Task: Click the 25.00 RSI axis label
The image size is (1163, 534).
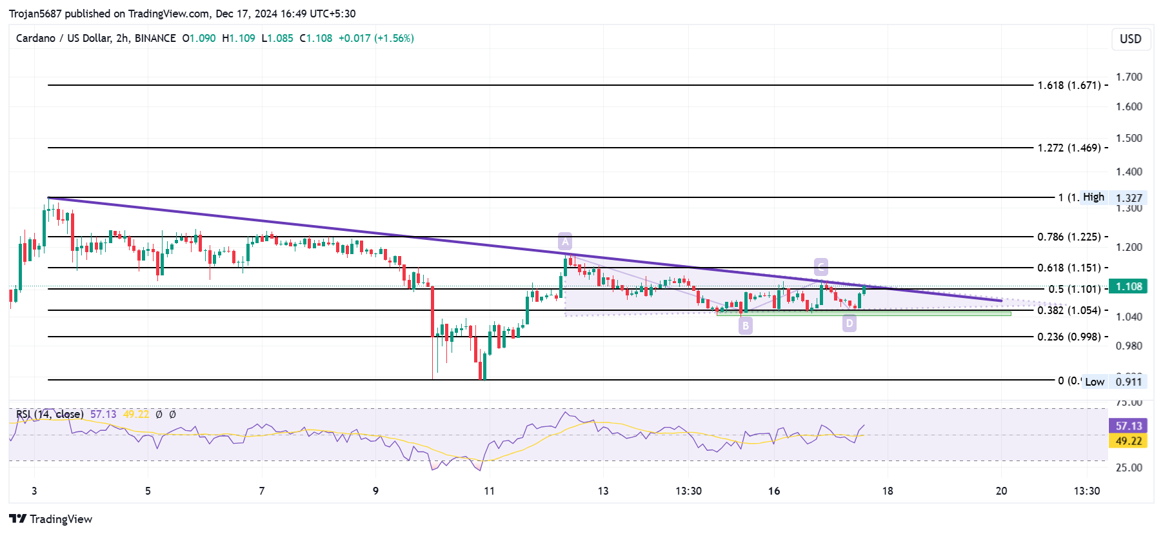Action: [x=1129, y=468]
